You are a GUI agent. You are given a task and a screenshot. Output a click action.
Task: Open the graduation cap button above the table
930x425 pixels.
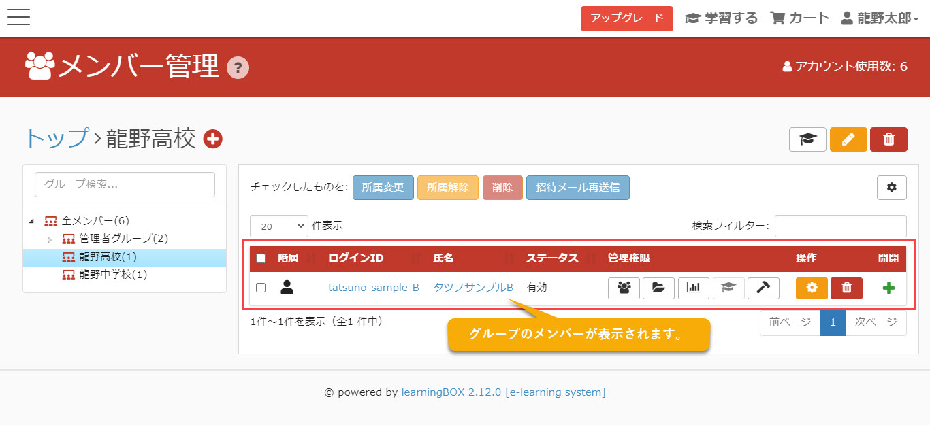(807, 139)
